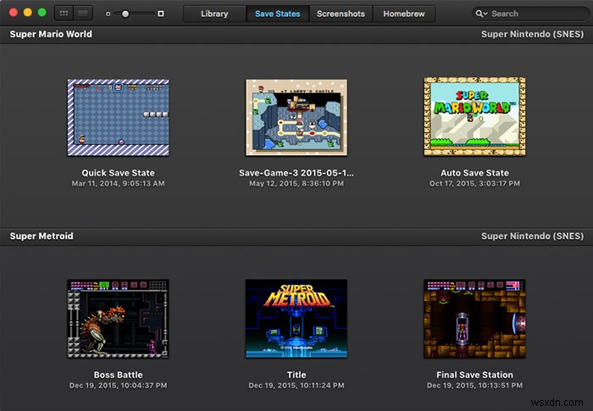Click the large thumbnail size icon
The image size is (593, 411).
(161, 14)
